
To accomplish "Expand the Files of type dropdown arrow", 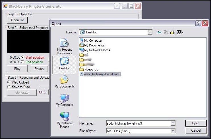I will (x=173, y=131).
